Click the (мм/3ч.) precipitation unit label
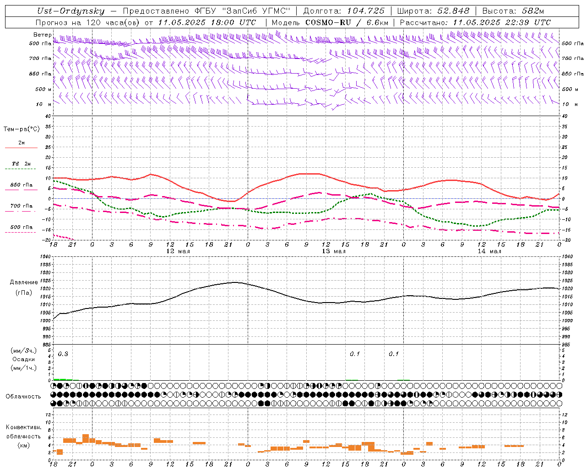Viewport: 586px width, 468px height. 24,351
